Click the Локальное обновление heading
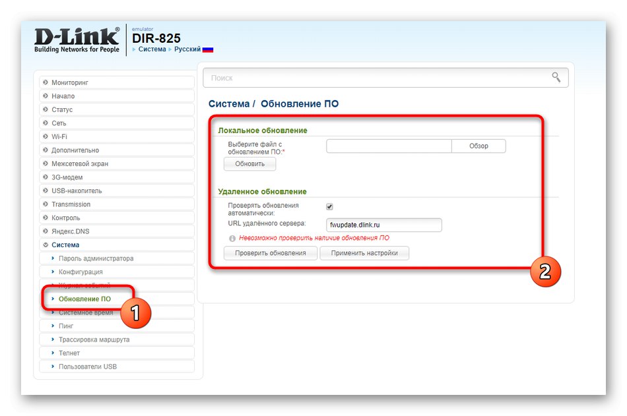Screen dimensions: 627x416 coord(263,131)
